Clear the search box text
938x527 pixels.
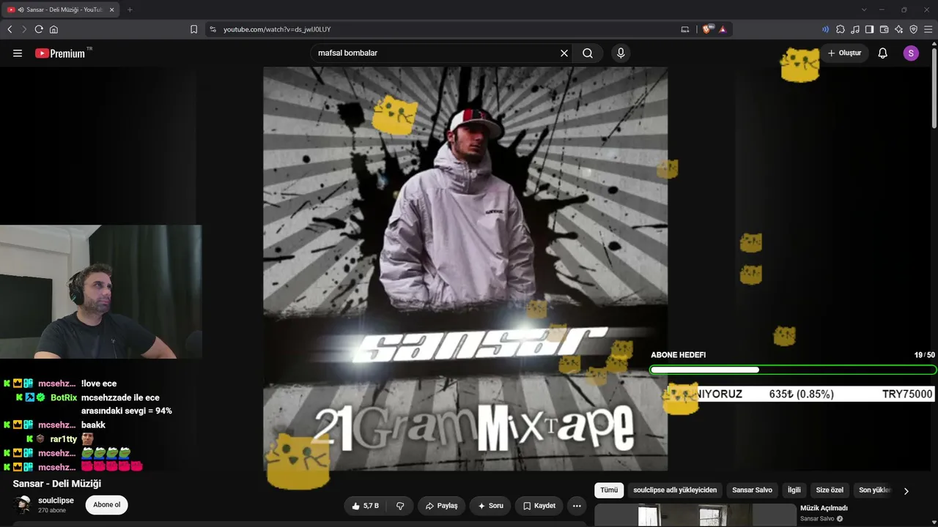[x=564, y=53]
